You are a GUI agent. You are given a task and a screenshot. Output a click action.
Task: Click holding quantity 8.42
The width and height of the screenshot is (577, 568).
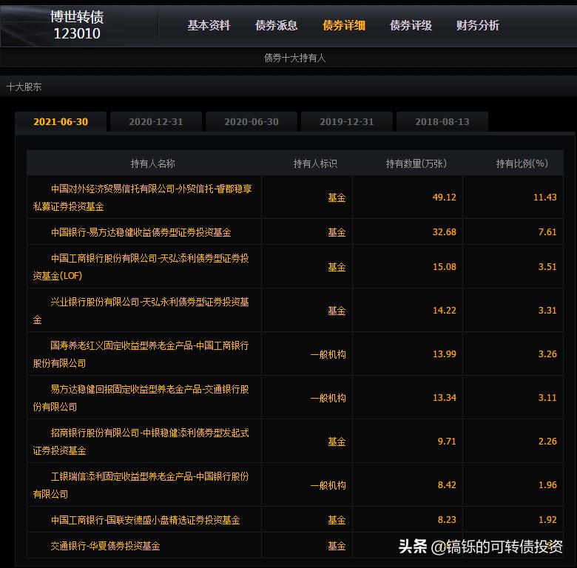[x=447, y=485]
